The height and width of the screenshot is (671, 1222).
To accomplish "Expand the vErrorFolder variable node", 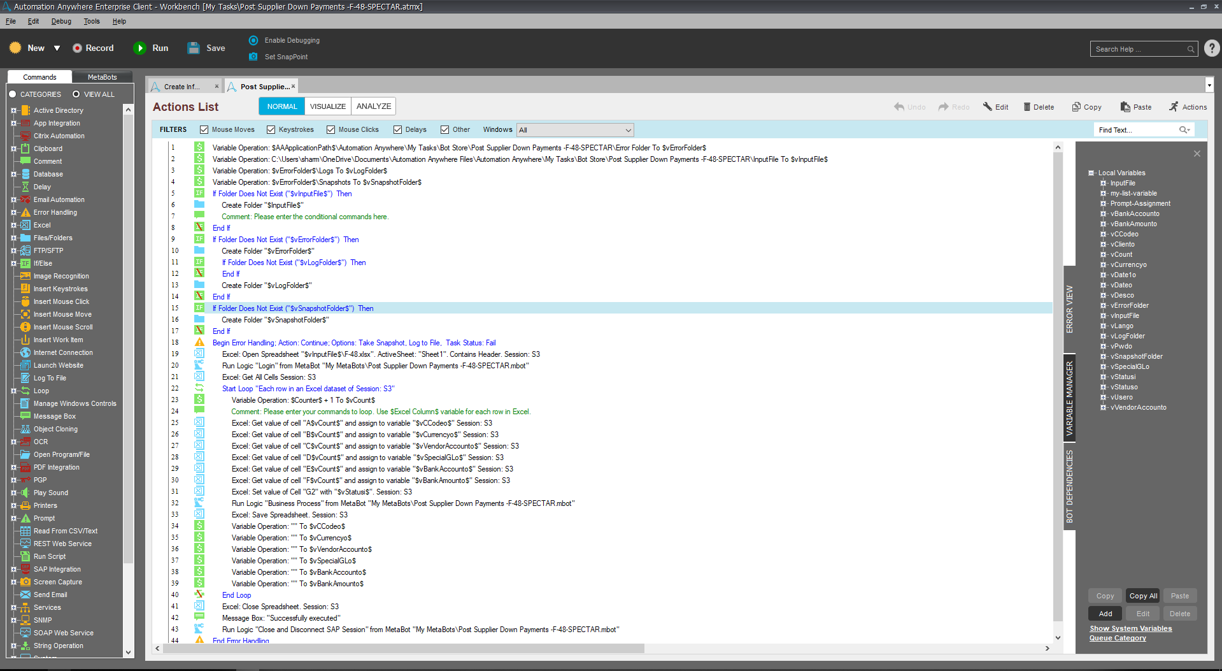I will [1103, 306].
